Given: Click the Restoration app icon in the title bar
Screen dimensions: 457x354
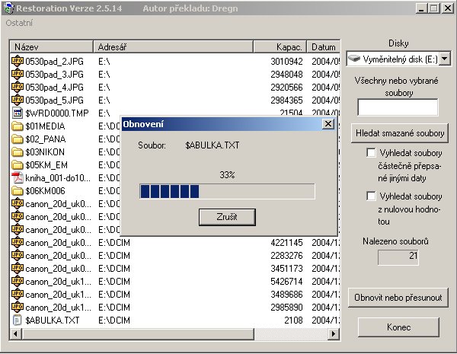Looking at the screenshot, I should coord(8,8).
